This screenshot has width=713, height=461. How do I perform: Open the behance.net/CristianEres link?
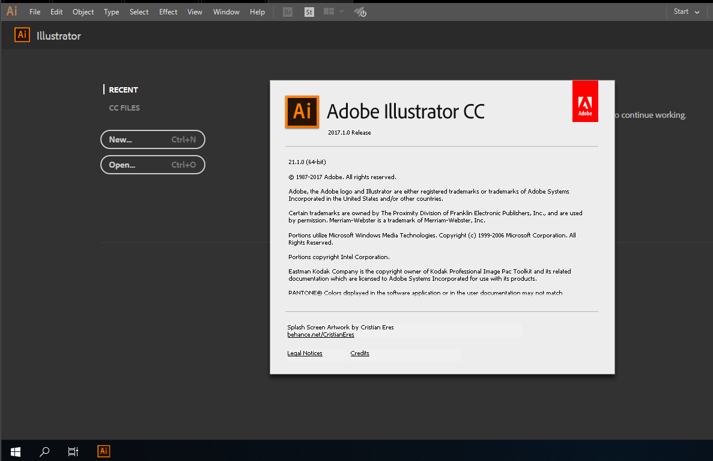pos(320,334)
